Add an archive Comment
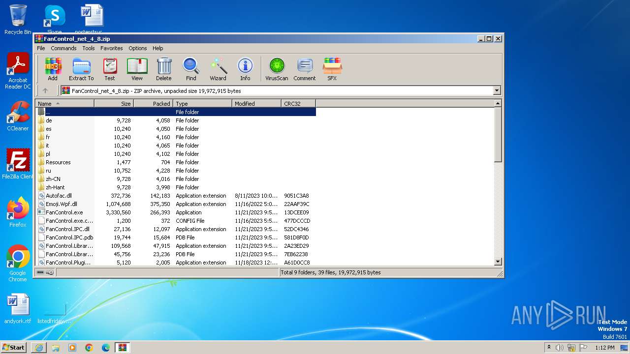Viewport: 630px width, 354px height. point(305,69)
